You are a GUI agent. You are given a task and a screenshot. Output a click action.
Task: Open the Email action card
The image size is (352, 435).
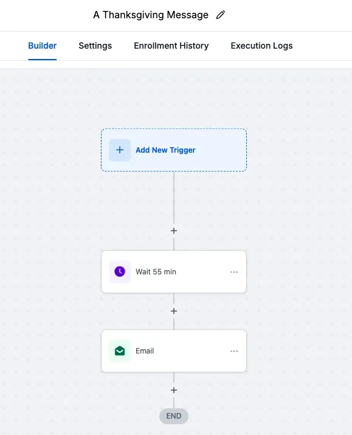(174, 350)
